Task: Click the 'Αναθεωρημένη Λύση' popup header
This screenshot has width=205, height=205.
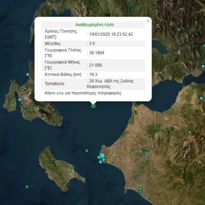Action: coord(94,25)
